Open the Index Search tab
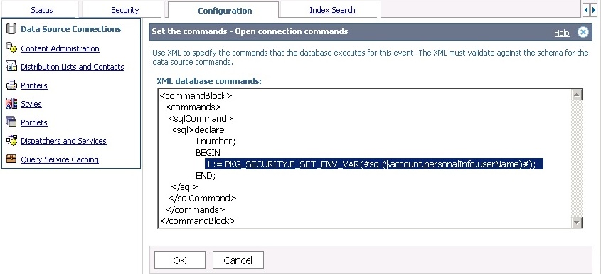This screenshot has width=601, height=274. click(x=332, y=10)
